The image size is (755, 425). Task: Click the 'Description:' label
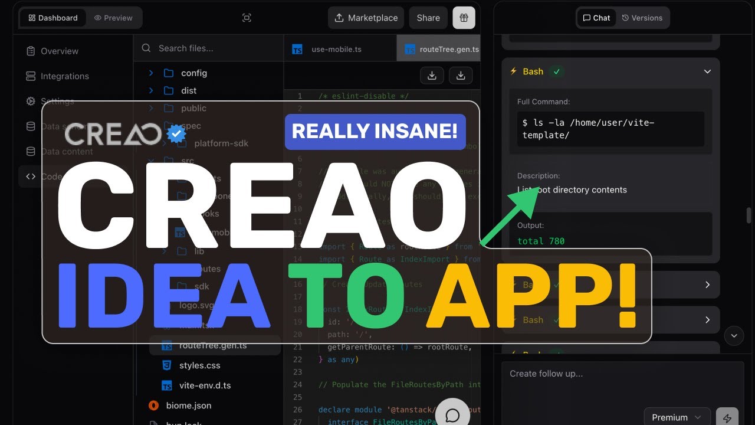tap(539, 176)
